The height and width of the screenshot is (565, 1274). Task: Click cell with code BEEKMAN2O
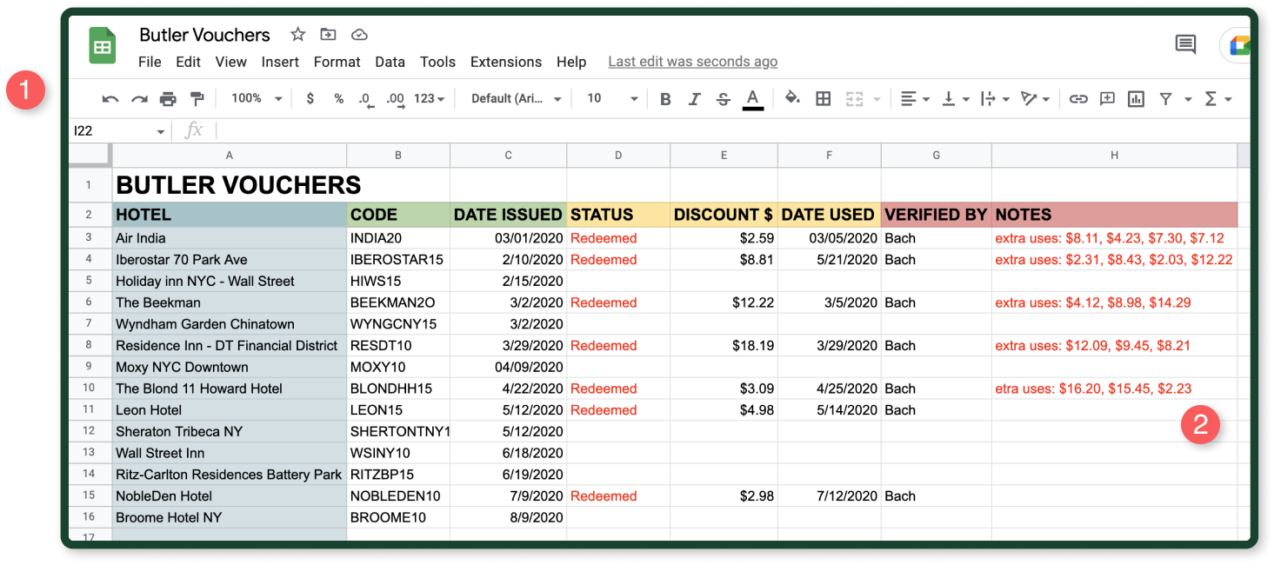398,302
